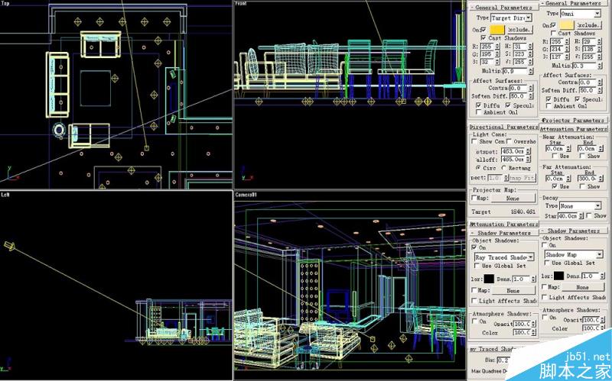This screenshot has height=381, width=612.
Task: Activate the Front viewport label
Action: (241, 3)
